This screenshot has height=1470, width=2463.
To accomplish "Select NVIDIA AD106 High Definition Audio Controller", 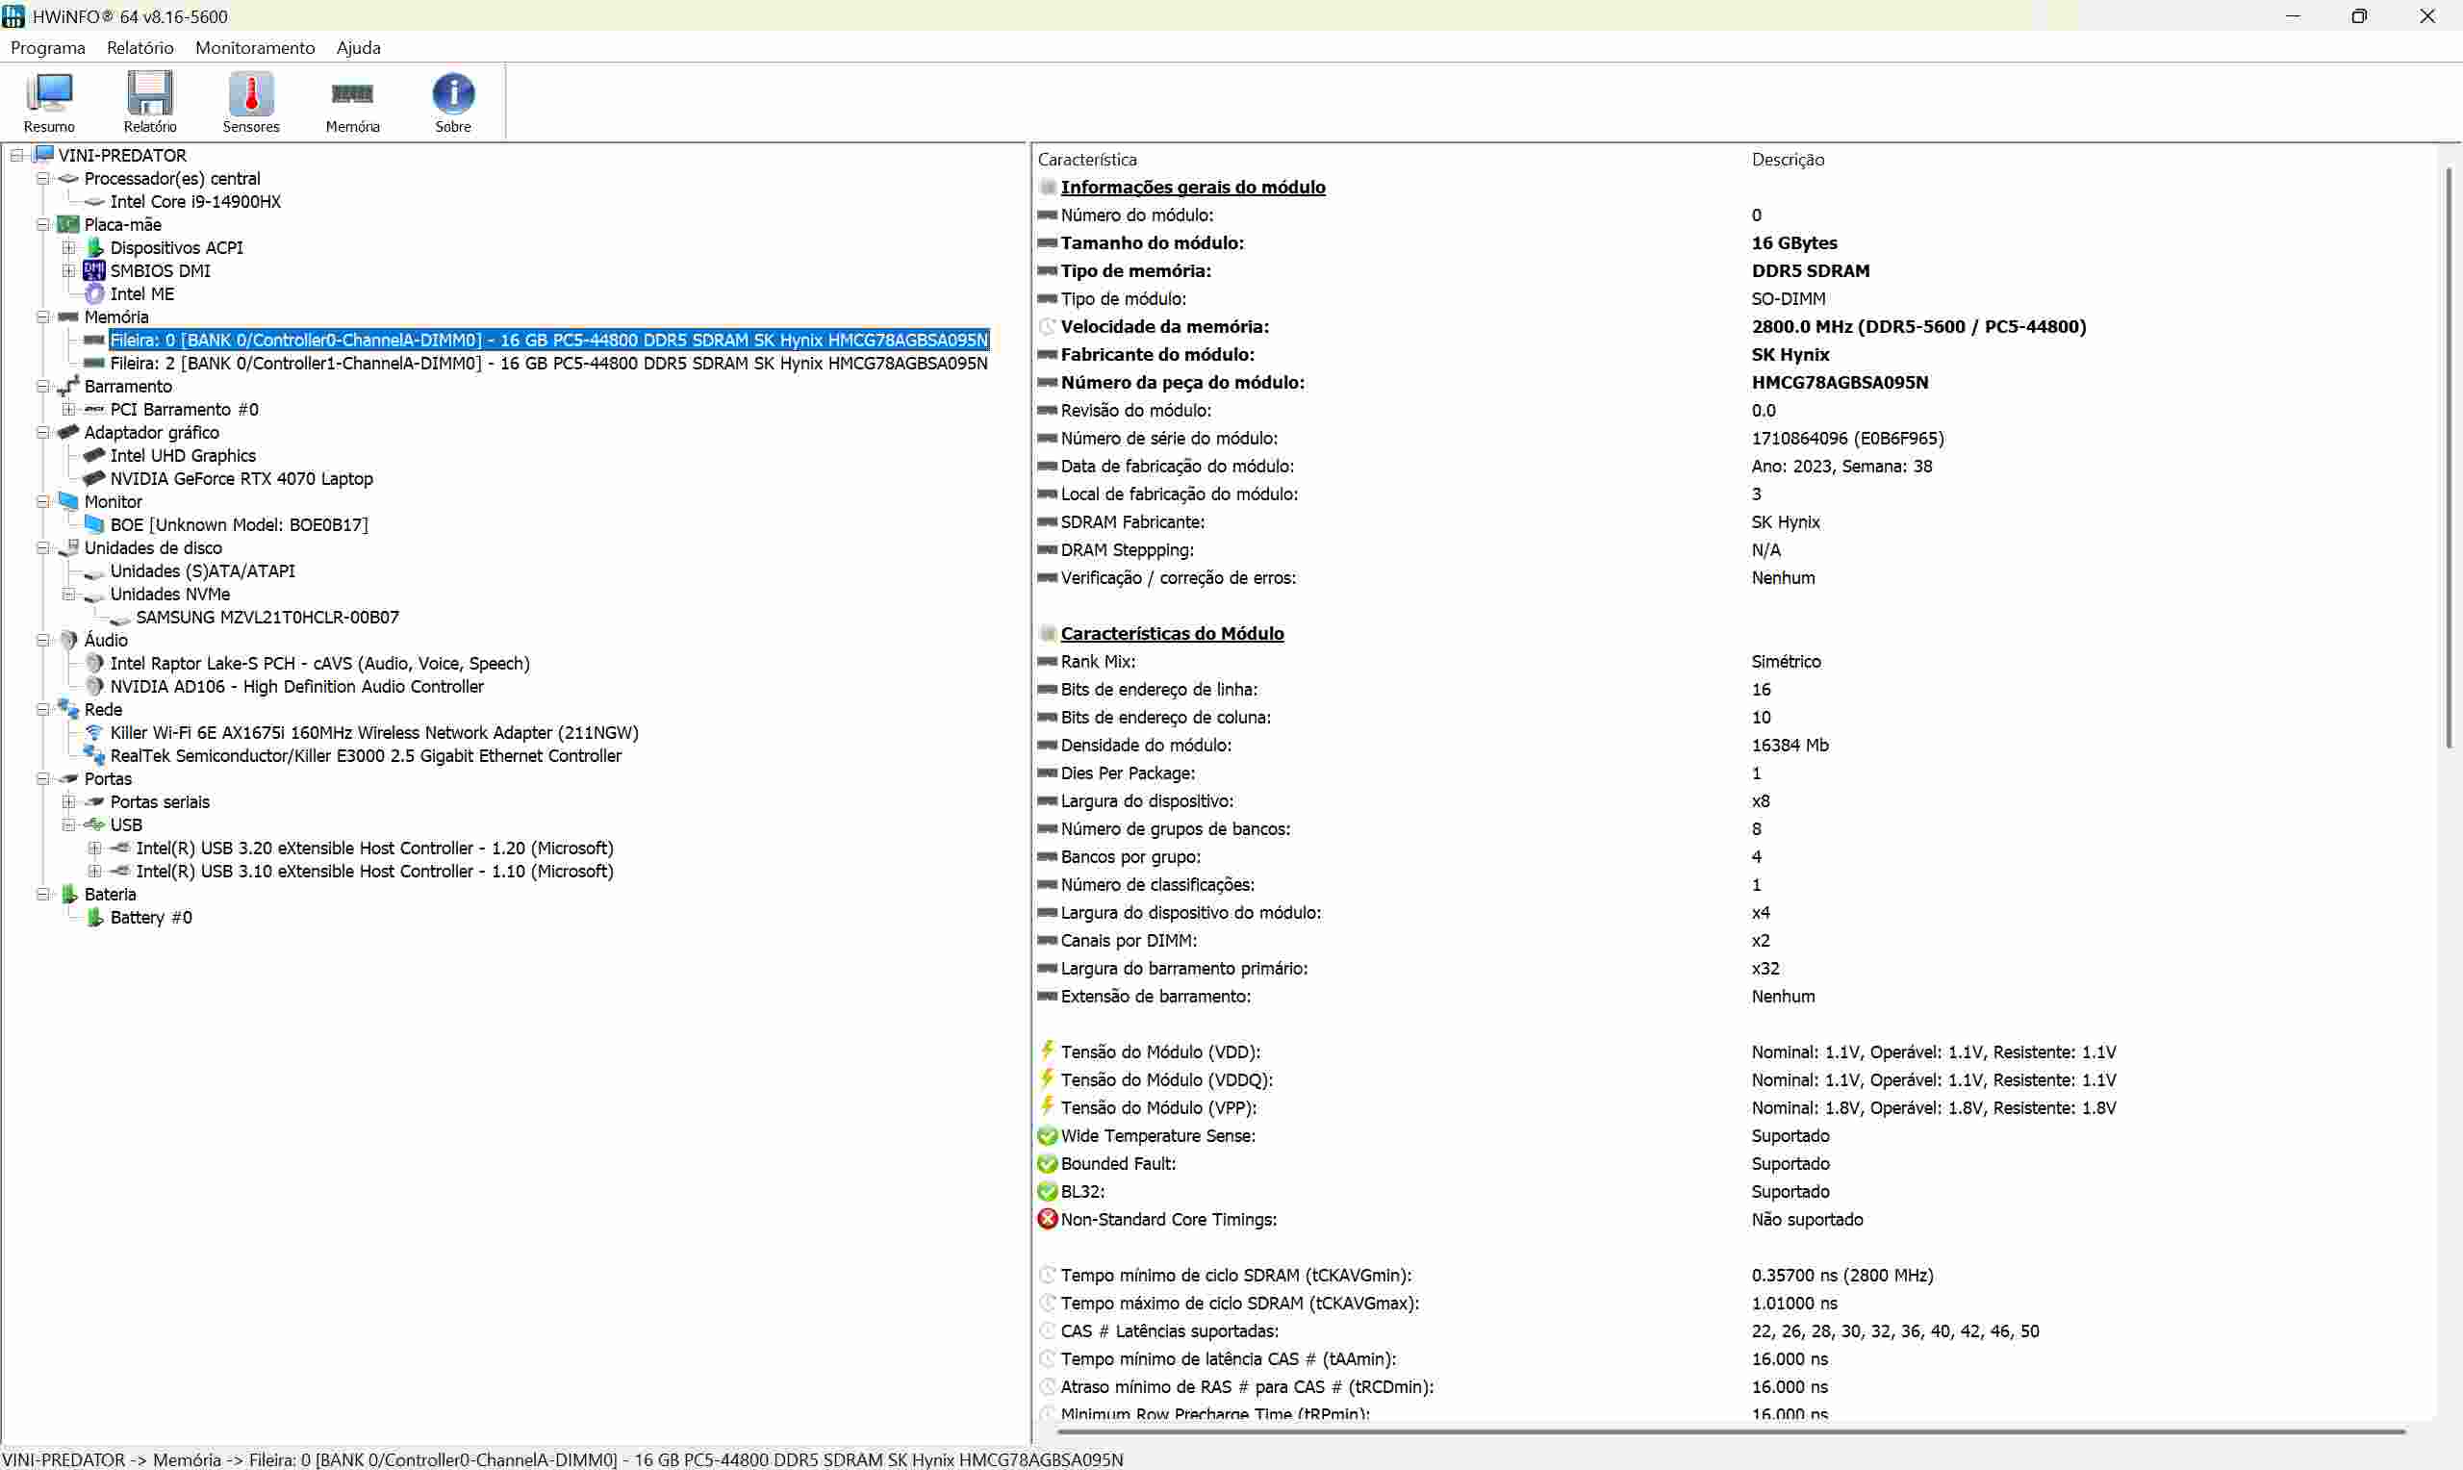I will 296,687.
